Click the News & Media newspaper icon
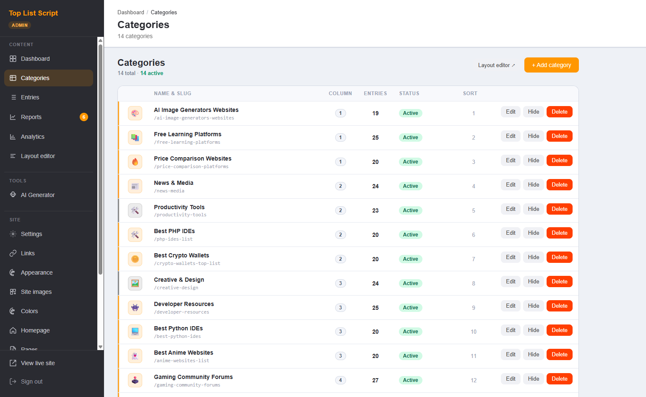 pos(135,186)
